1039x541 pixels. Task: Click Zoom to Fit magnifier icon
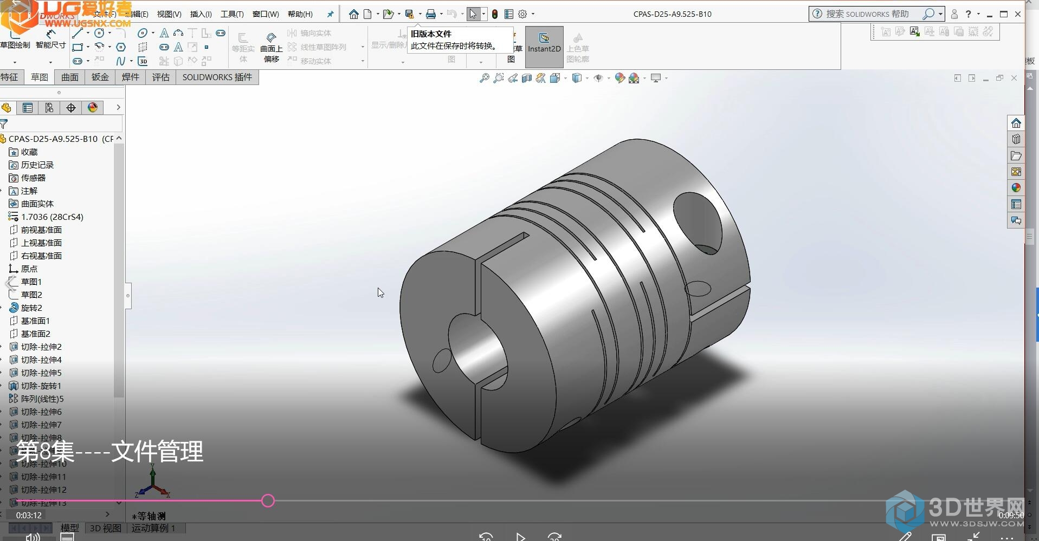tap(484, 78)
